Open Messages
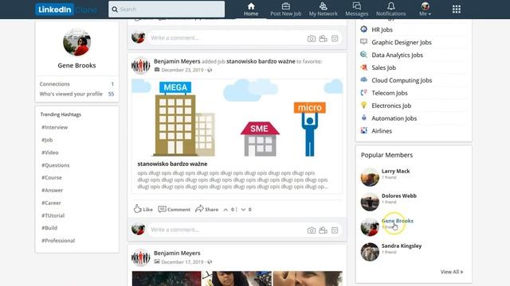Screen dimensions: 510x286 point(357,10)
